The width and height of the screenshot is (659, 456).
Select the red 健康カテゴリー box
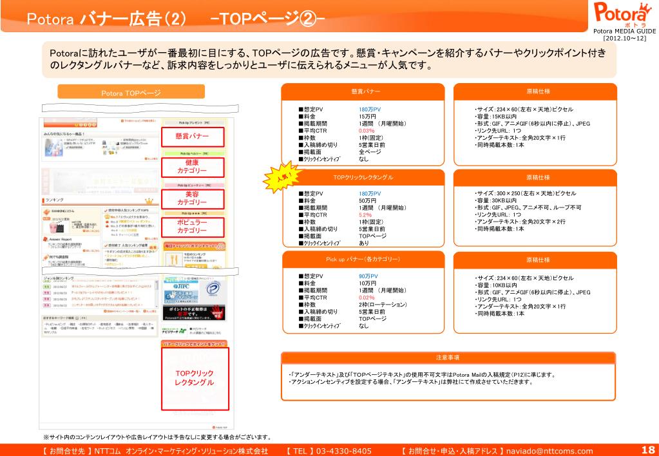pos(193,167)
